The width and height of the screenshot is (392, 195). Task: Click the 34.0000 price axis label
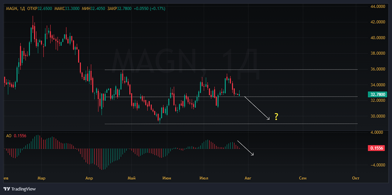click(378, 85)
